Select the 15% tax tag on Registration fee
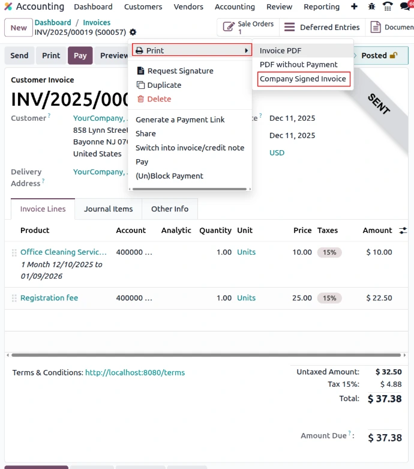This screenshot has height=469, width=414. (x=329, y=298)
